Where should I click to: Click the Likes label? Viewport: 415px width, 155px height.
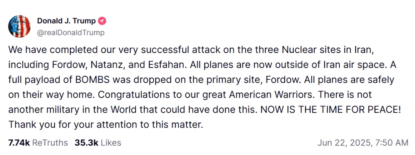tap(111, 143)
